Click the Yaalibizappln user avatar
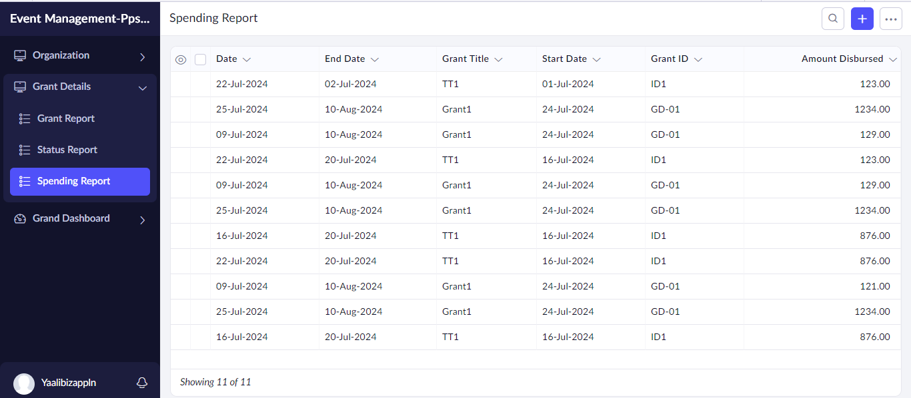This screenshot has width=911, height=398. (x=24, y=383)
